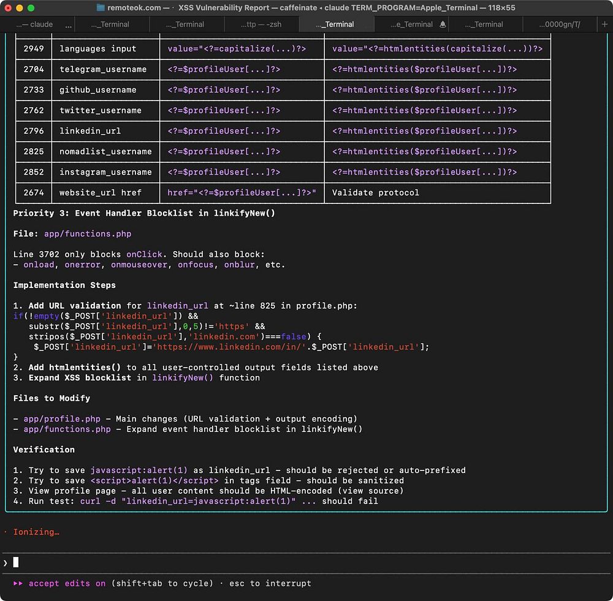This screenshot has height=601, width=613.
Task: Minimize the window with the yellow button
Action: (x=20, y=8)
